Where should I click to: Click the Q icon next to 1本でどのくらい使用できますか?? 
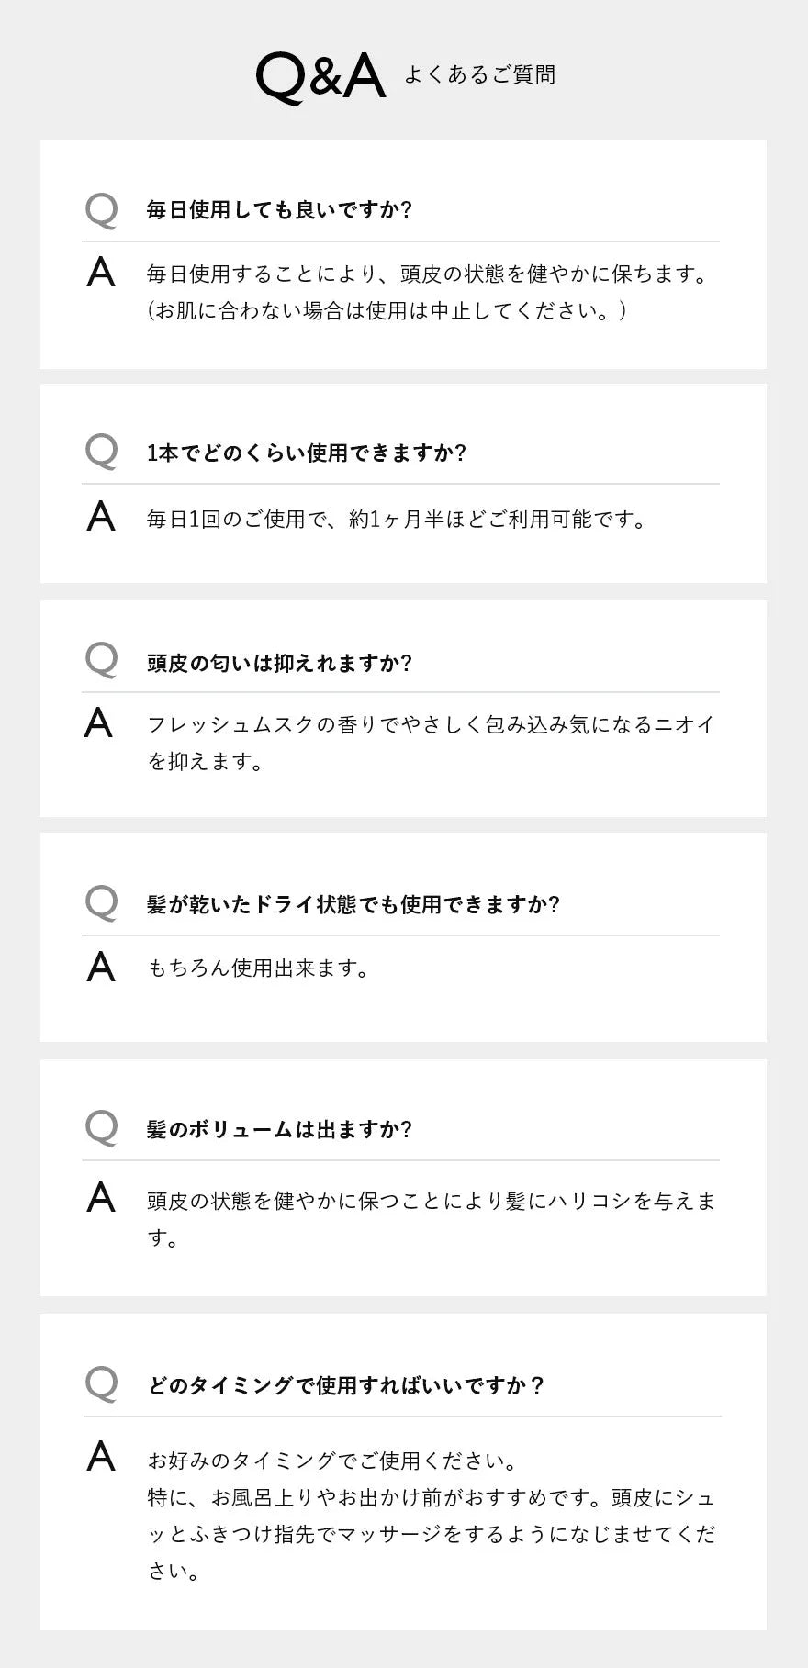click(x=101, y=452)
